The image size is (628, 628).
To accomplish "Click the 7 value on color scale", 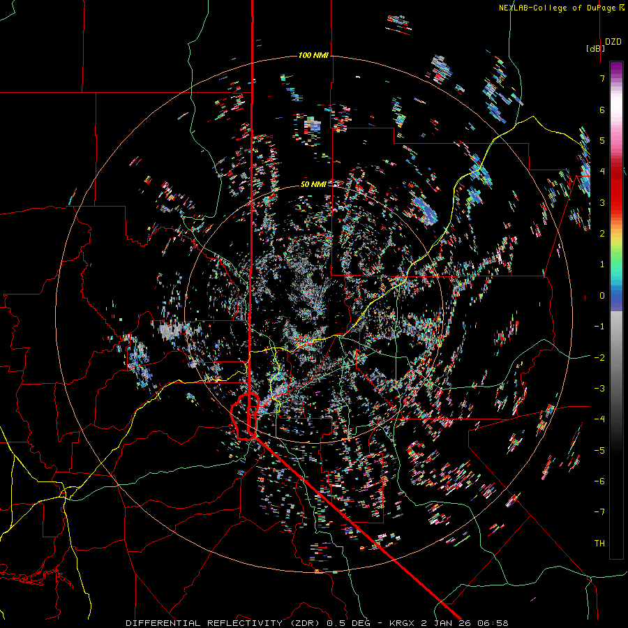I will [x=602, y=78].
